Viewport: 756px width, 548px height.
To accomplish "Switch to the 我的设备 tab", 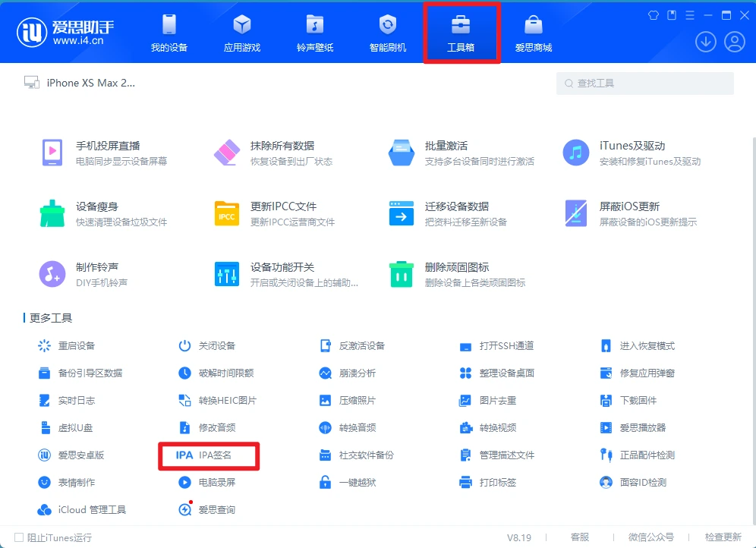I will pos(169,32).
